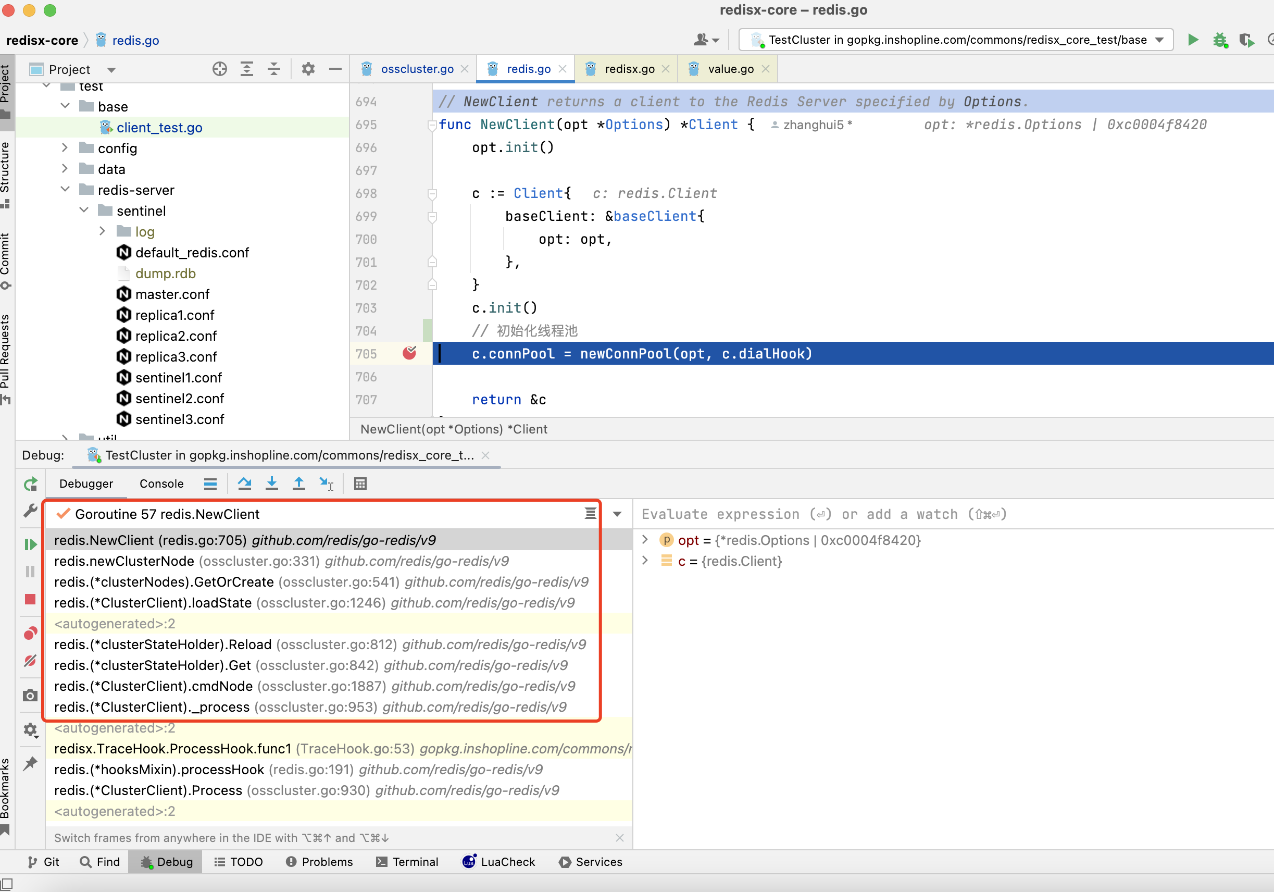
Task: Collapse the base folder
Action: 65,105
